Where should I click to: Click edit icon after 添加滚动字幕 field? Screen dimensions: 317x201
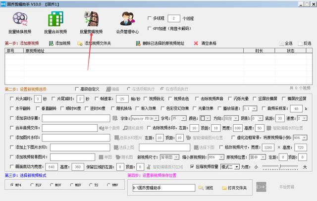(x=115, y=118)
